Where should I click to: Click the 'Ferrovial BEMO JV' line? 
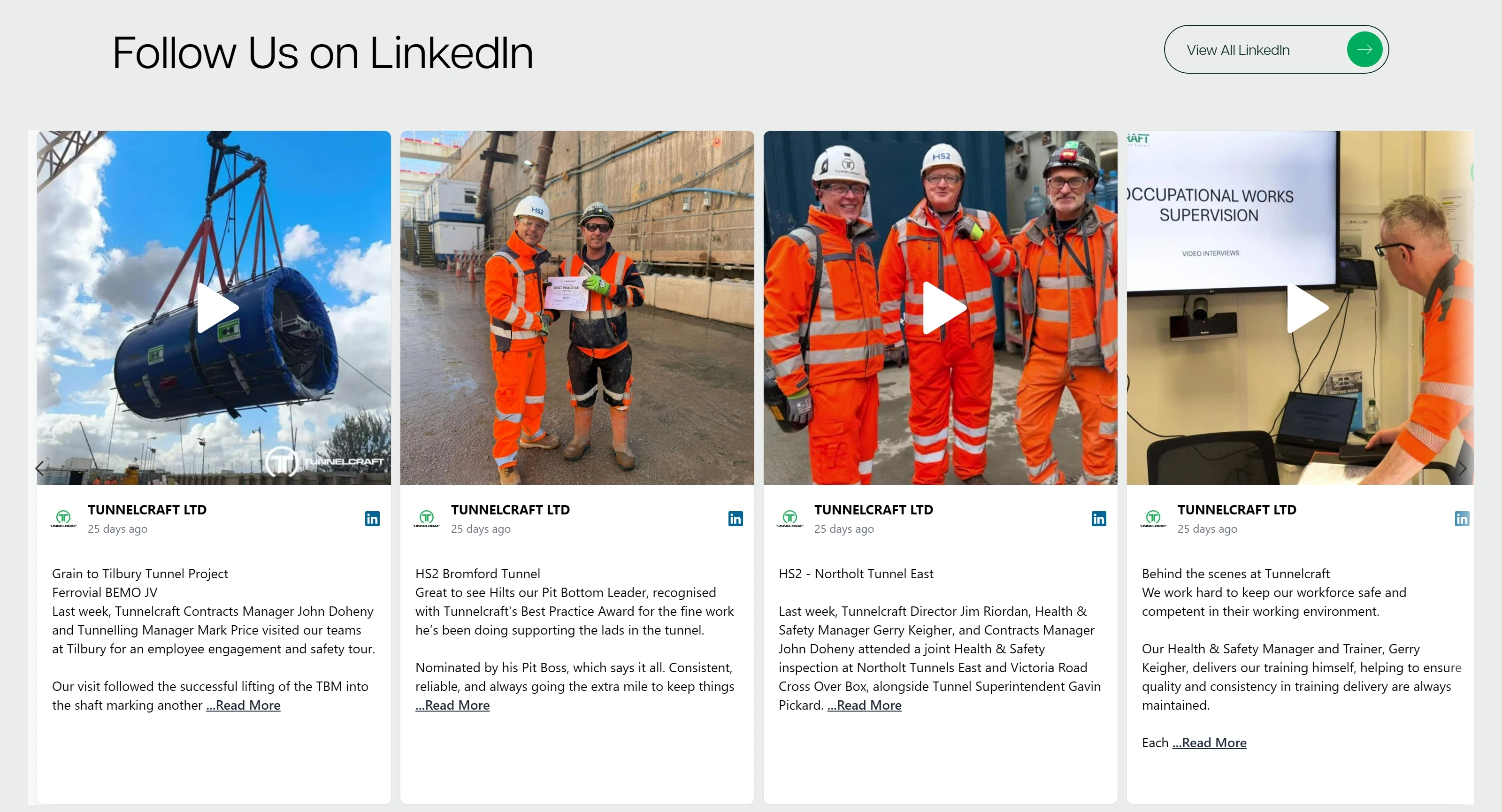(x=105, y=592)
